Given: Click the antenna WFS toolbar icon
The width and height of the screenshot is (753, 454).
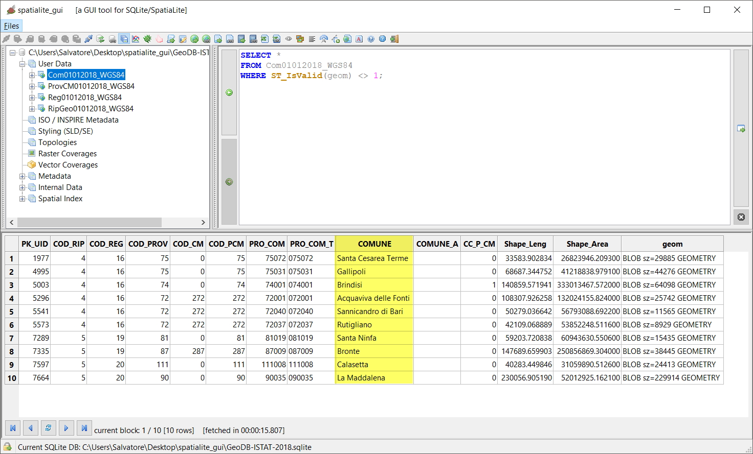Looking at the screenshot, I should click(x=324, y=39).
